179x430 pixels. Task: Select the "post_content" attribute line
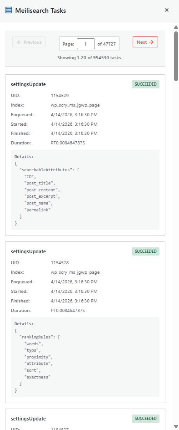click(42, 190)
